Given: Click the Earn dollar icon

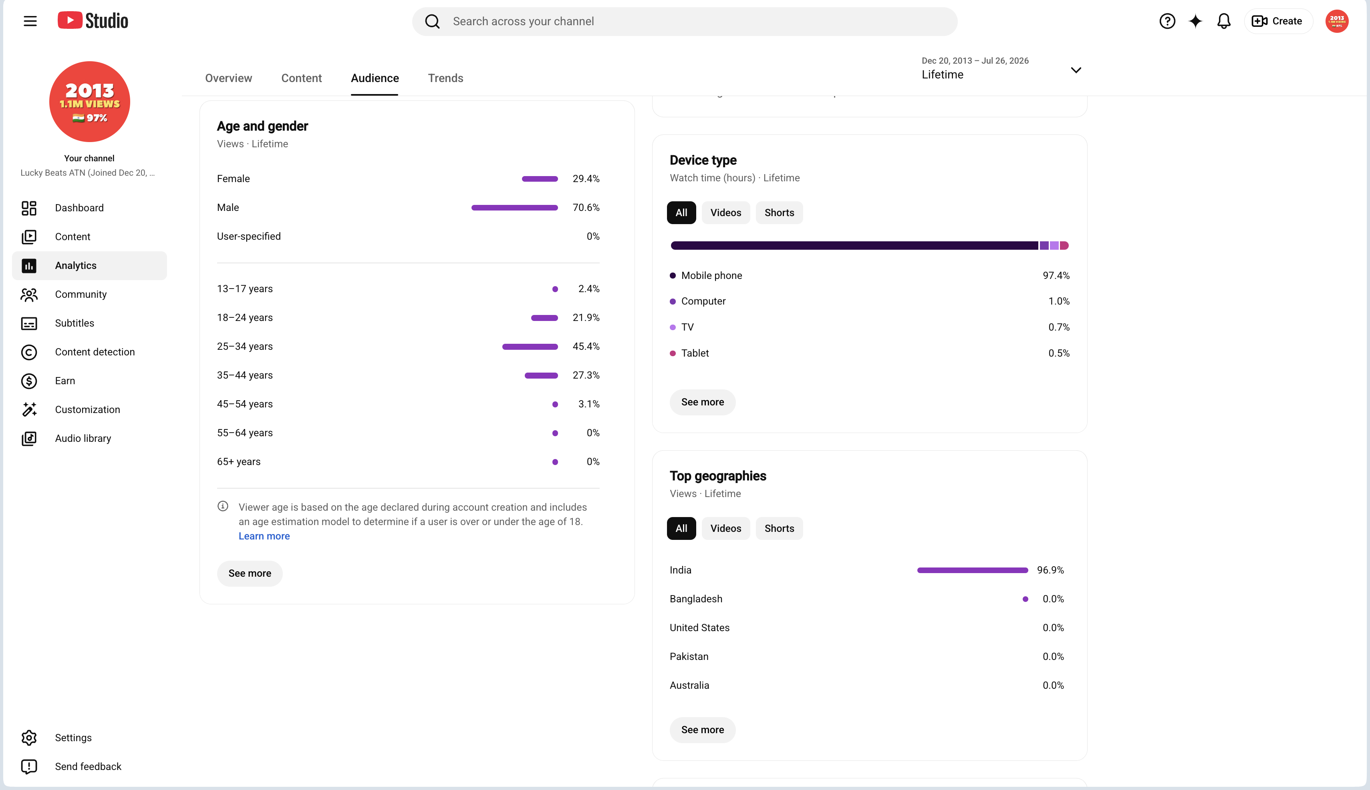Looking at the screenshot, I should point(29,380).
